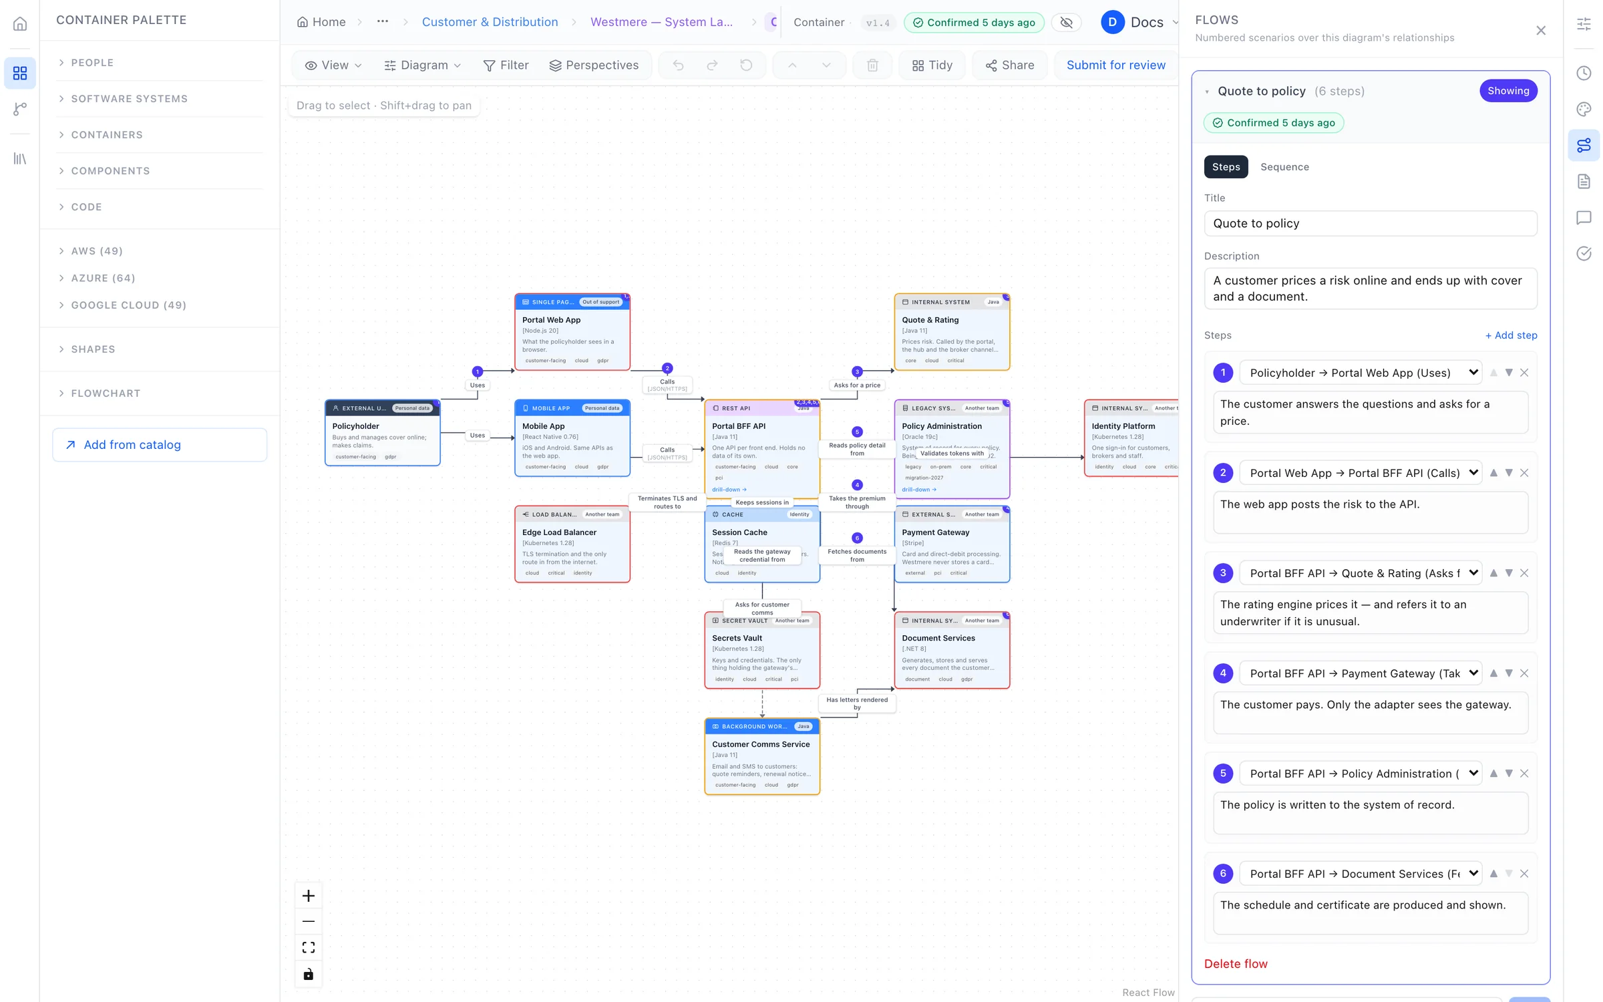1603x1002 pixels.
Task: Click Submit for review
Action: 1115,65
